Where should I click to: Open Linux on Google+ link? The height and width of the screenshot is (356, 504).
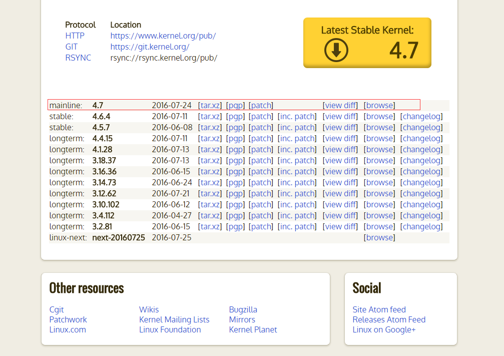[384, 329]
